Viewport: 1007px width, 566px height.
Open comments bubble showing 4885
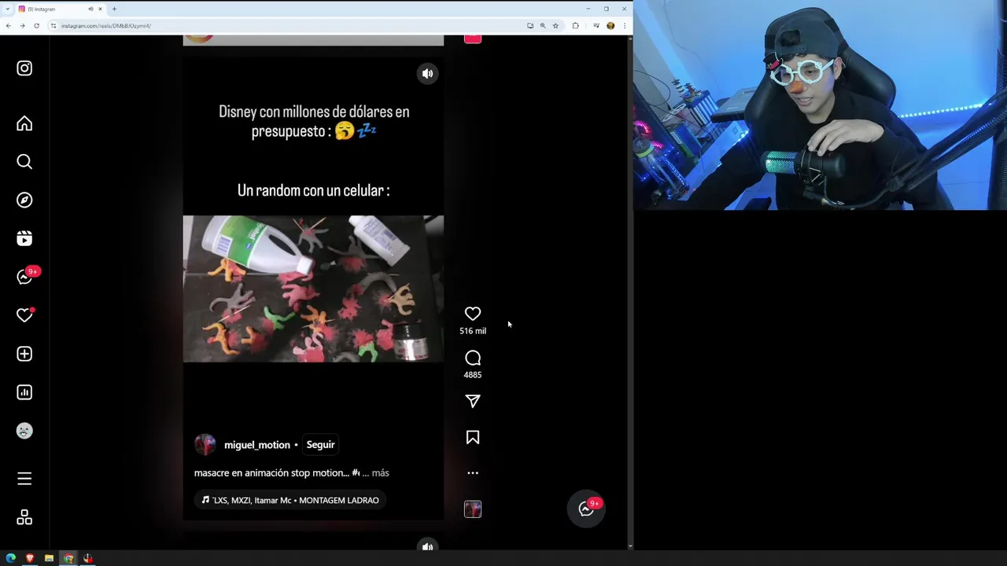pyautogui.click(x=473, y=358)
